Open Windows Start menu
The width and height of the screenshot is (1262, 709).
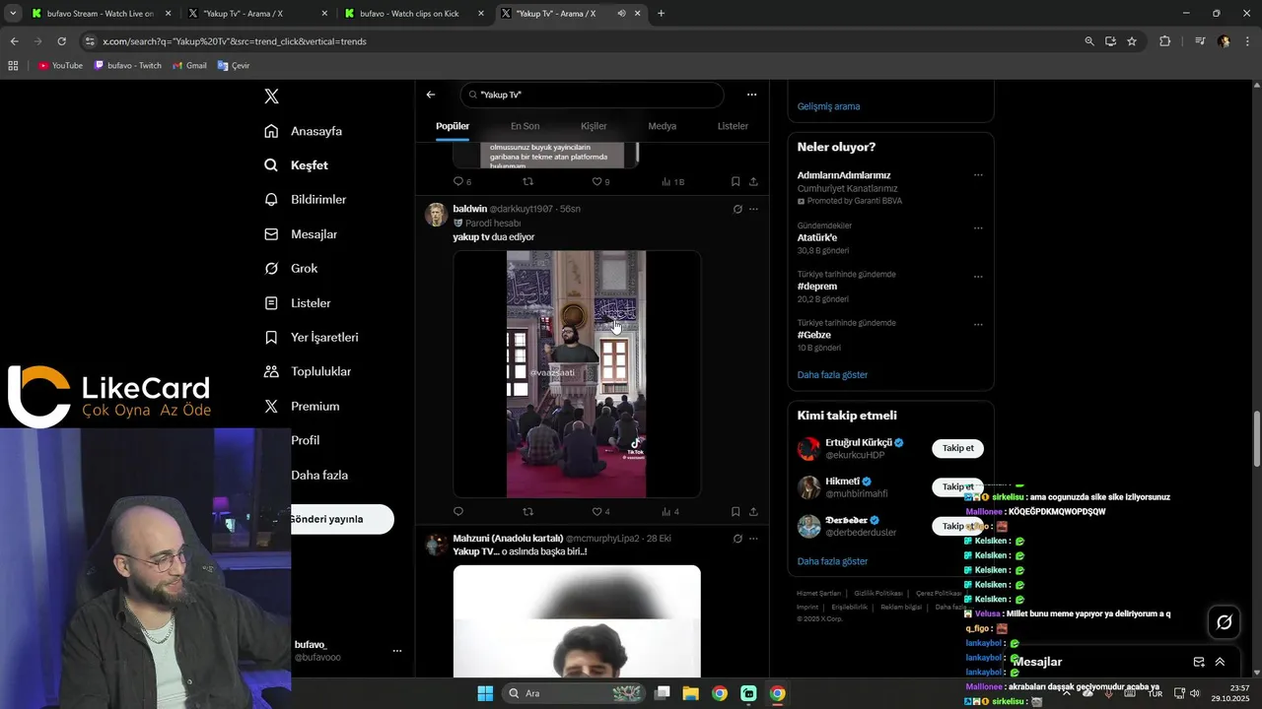tap(485, 693)
